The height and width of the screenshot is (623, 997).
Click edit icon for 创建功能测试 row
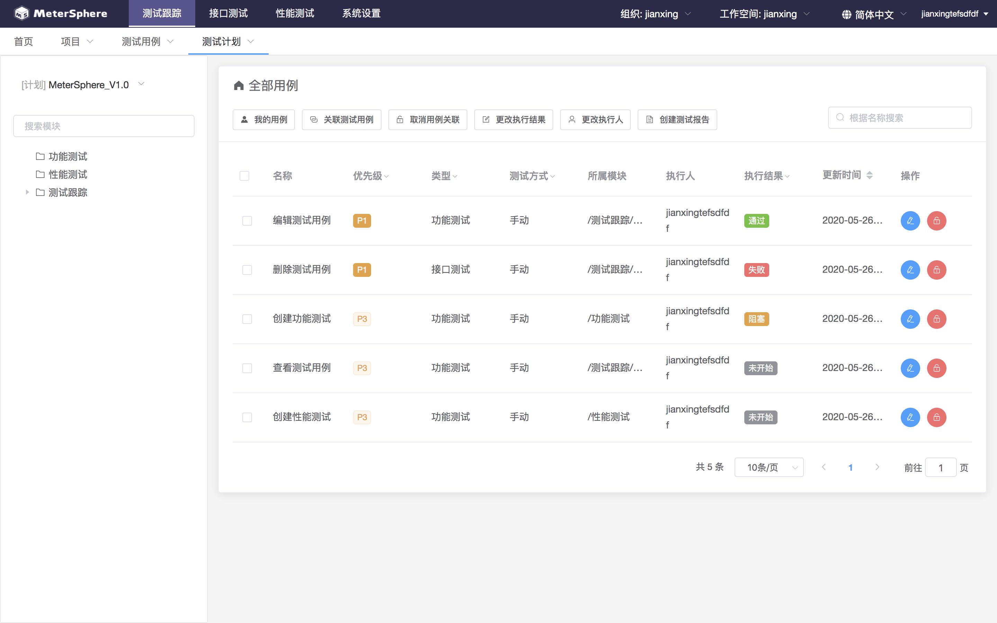[x=910, y=319]
